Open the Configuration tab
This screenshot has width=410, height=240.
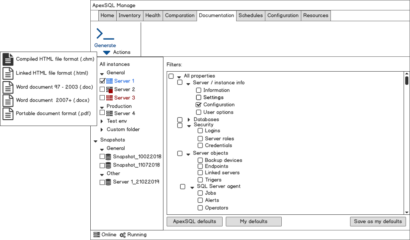pyautogui.click(x=283, y=16)
